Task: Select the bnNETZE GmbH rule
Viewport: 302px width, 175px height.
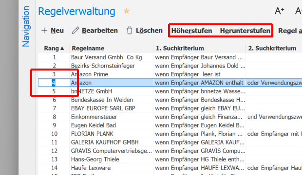Action: pyautogui.click(x=91, y=91)
